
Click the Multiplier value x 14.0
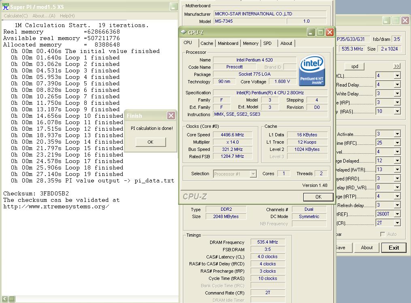[232, 142]
